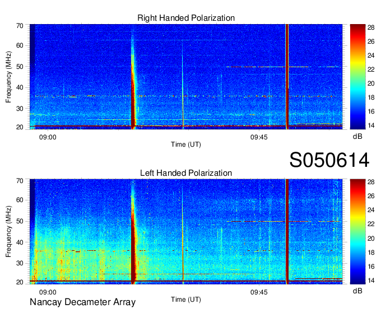This screenshot has height=309, width=381.
Task: Click the Time (UT) label under Right Handed plot
Action: tap(186, 144)
